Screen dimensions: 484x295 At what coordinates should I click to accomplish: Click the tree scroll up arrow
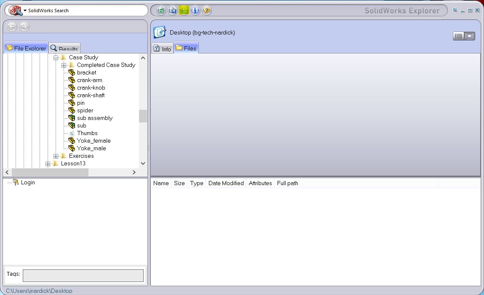143,58
